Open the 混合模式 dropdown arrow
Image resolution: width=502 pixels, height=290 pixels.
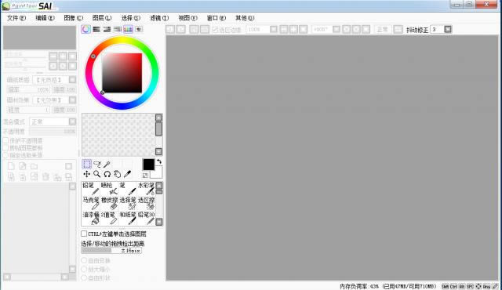(73, 121)
